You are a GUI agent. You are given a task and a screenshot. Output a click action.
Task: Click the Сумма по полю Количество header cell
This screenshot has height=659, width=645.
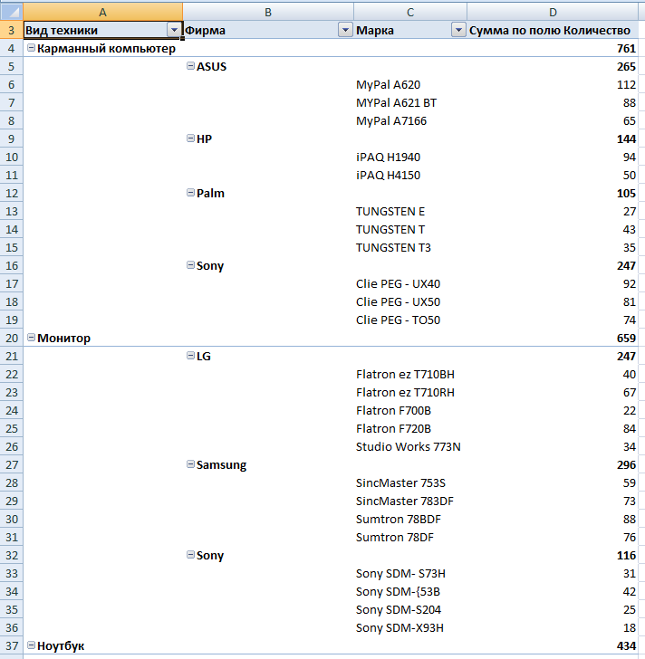point(553,30)
